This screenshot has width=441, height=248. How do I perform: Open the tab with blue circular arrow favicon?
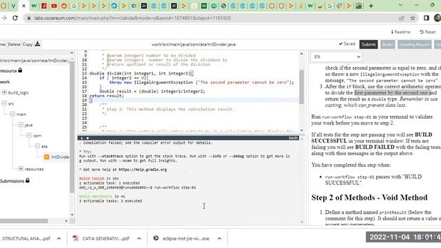tap(114, 6)
